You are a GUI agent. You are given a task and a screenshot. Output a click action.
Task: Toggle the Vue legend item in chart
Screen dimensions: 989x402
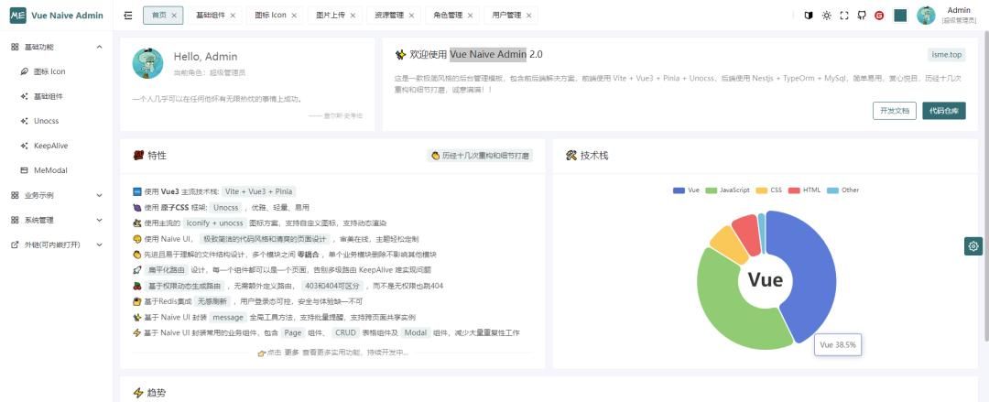click(x=687, y=190)
